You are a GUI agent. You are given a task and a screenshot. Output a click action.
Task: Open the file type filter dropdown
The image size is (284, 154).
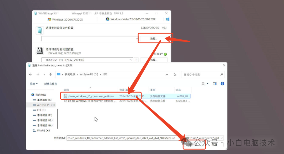point(222,138)
